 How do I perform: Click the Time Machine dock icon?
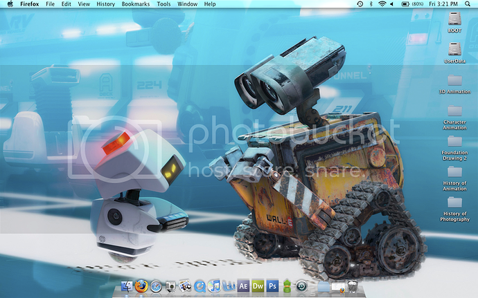(x=301, y=286)
